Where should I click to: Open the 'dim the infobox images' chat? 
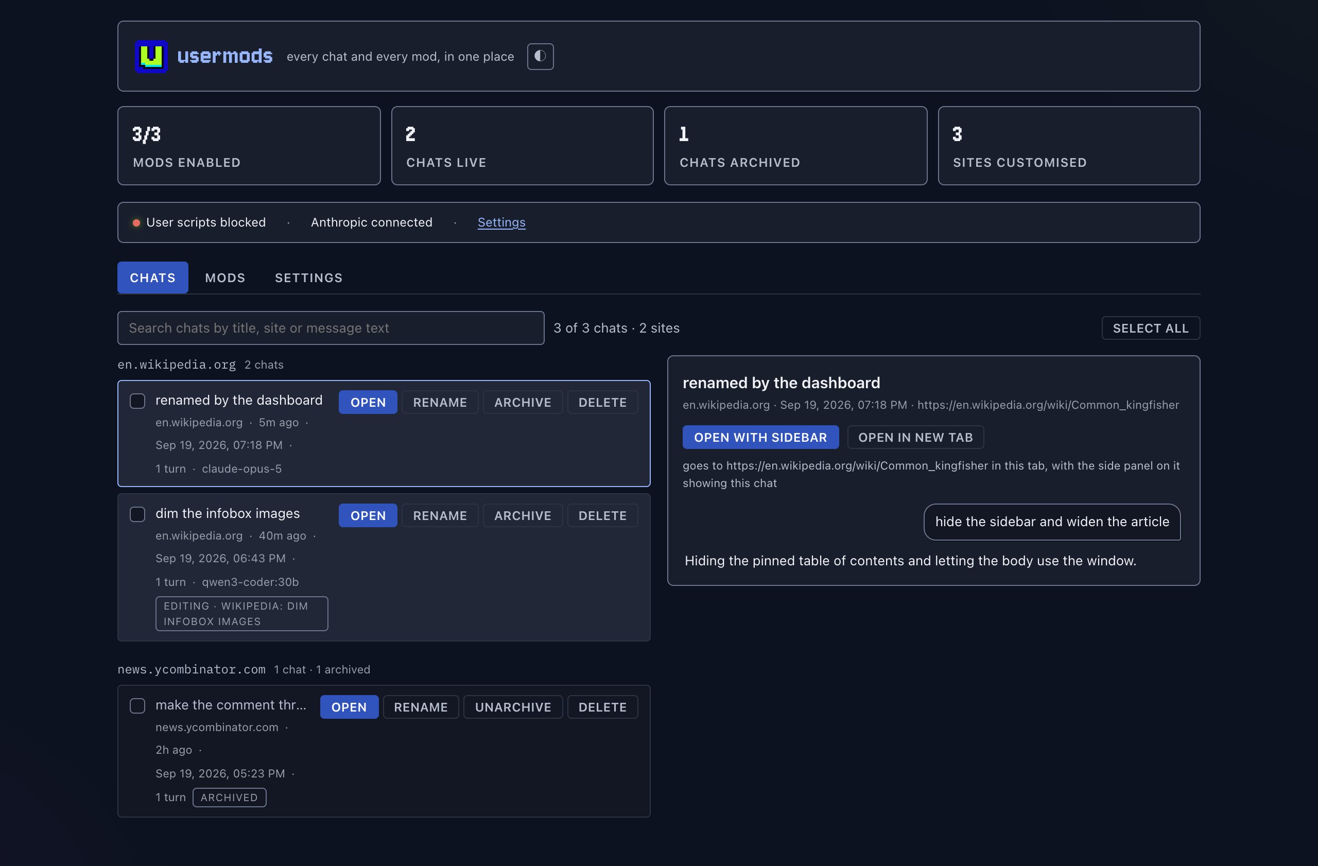[368, 515]
